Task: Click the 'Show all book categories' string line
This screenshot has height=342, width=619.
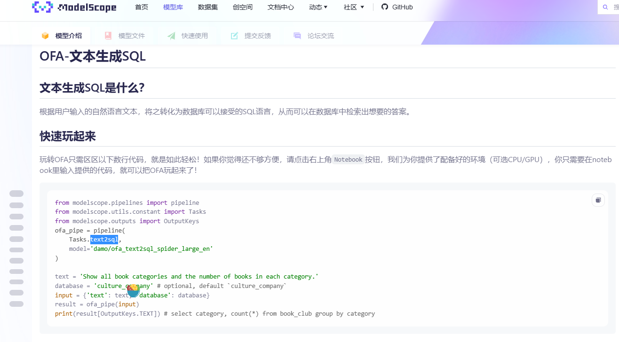Action: click(x=199, y=277)
